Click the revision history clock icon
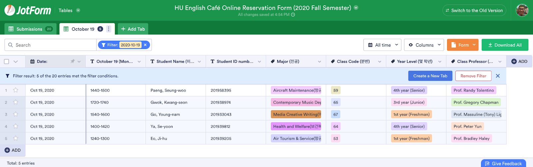Viewport: 533px width, 167px height. (x=293, y=15)
